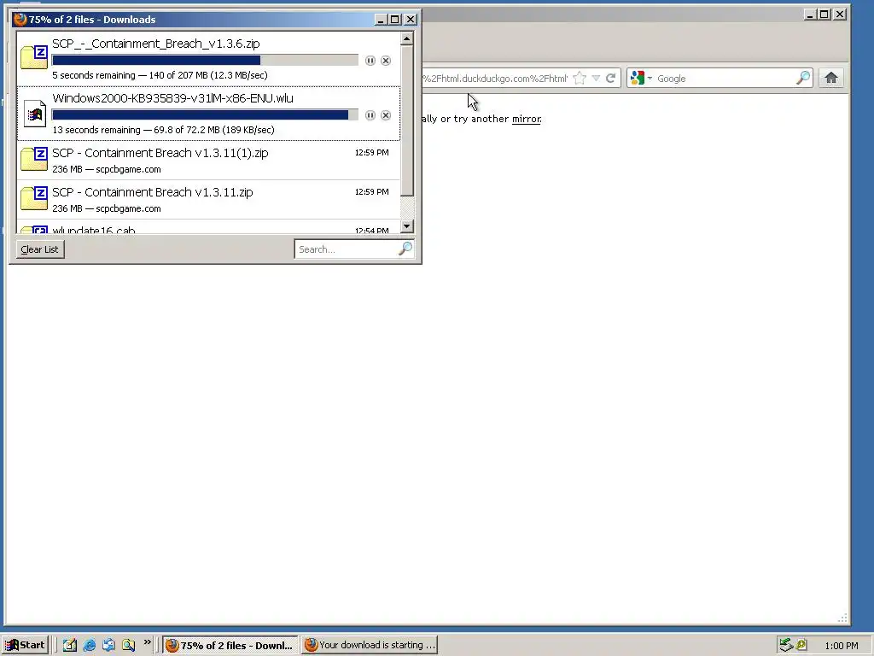Close the Firefox browser window

(840, 15)
